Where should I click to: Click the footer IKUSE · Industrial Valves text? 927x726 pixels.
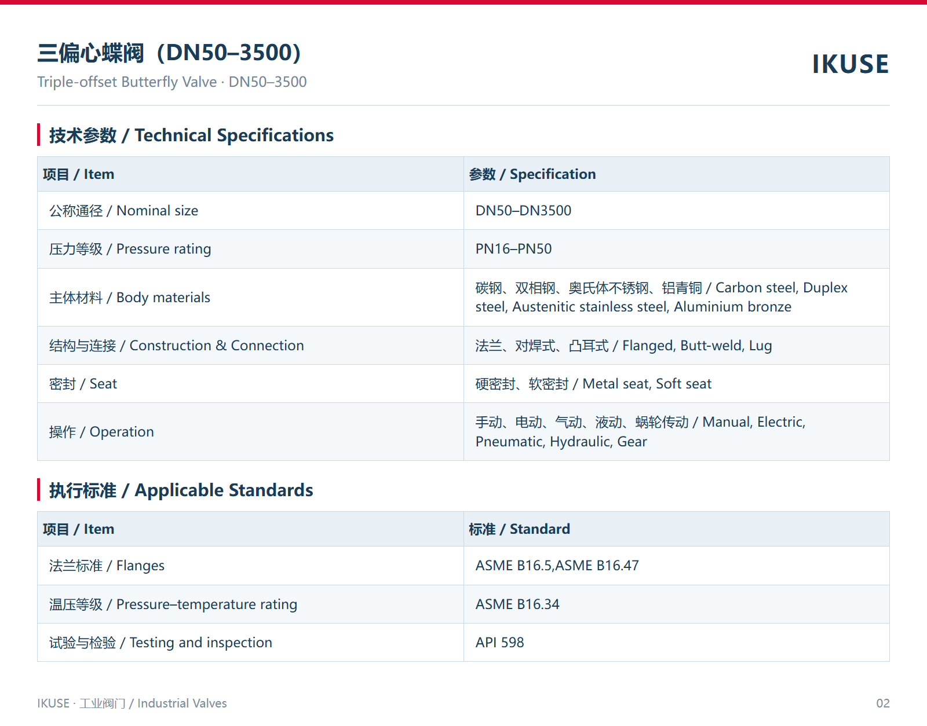[132, 703]
